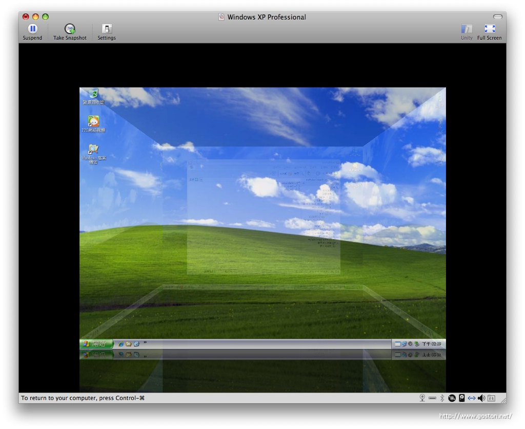Click the red close window button
Screen dimensions: 525x429
pyautogui.click(x=26, y=16)
